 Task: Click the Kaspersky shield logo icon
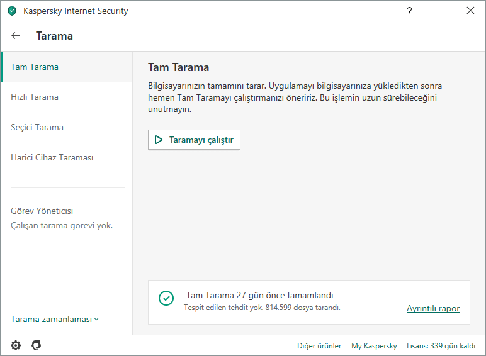tap(12, 11)
